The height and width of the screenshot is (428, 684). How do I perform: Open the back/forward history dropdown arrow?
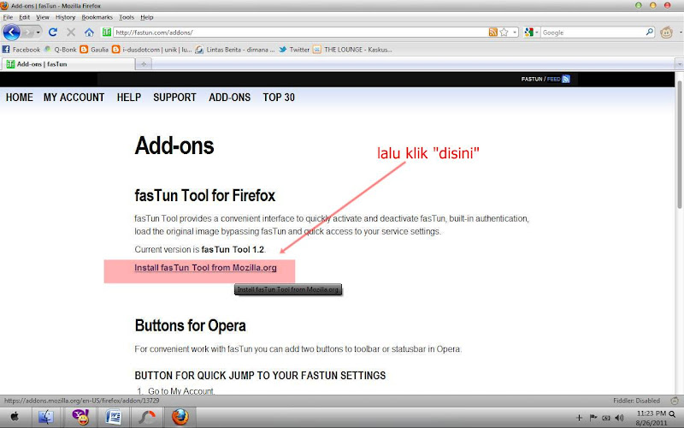pos(38,33)
